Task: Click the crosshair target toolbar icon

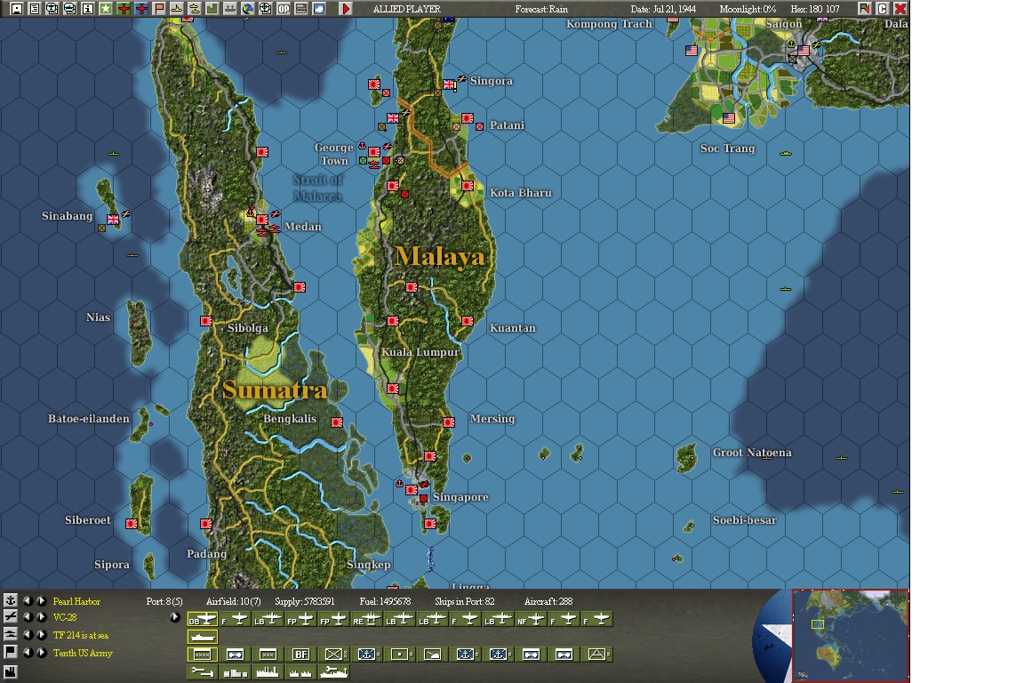Action: pyautogui.click(x=266, y=9)
